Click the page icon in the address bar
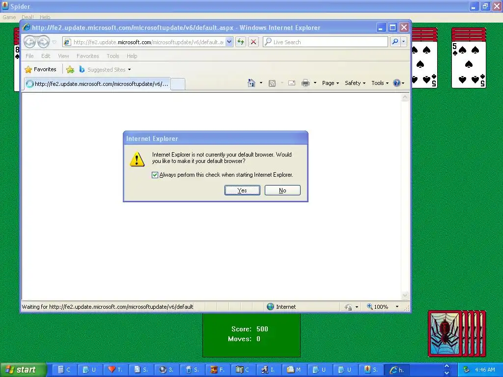The height and width of the screenshot is (377, 503). click(67, 42)
